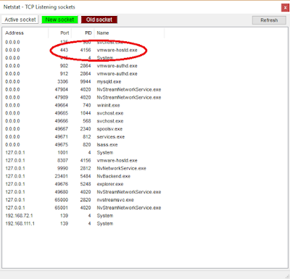Select NvStreamNetworkService.exe row on port 47989
Screen dimensions: 290x279
point(83,97)
